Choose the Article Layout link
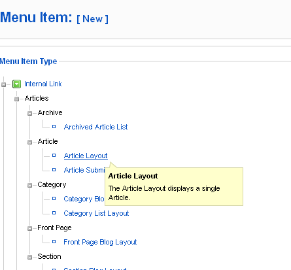 (x=86, y=156)
